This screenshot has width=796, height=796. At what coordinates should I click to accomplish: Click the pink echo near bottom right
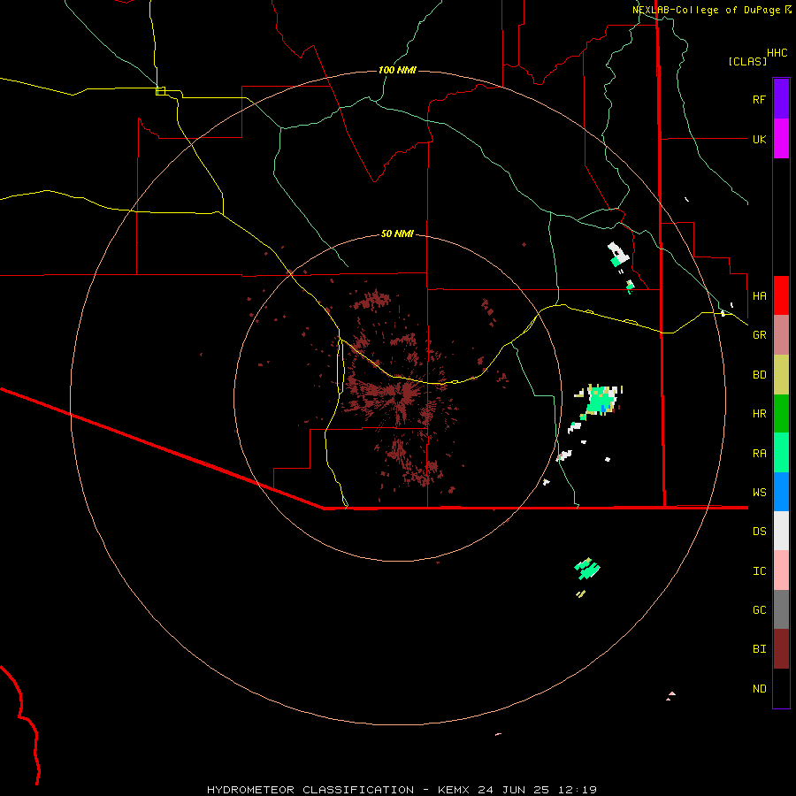(671, 695)
